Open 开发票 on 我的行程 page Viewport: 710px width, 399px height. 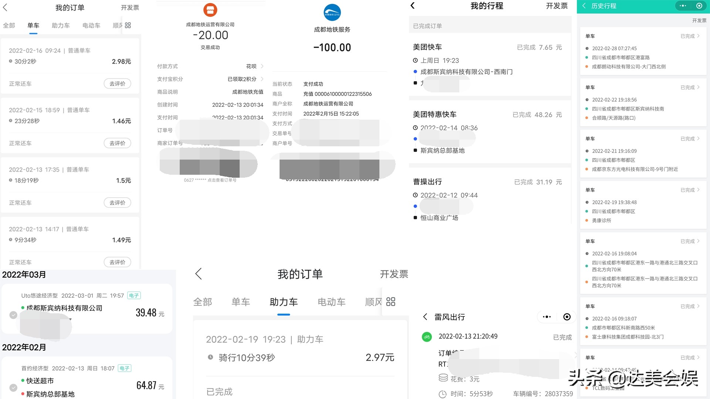click(556, 6)
